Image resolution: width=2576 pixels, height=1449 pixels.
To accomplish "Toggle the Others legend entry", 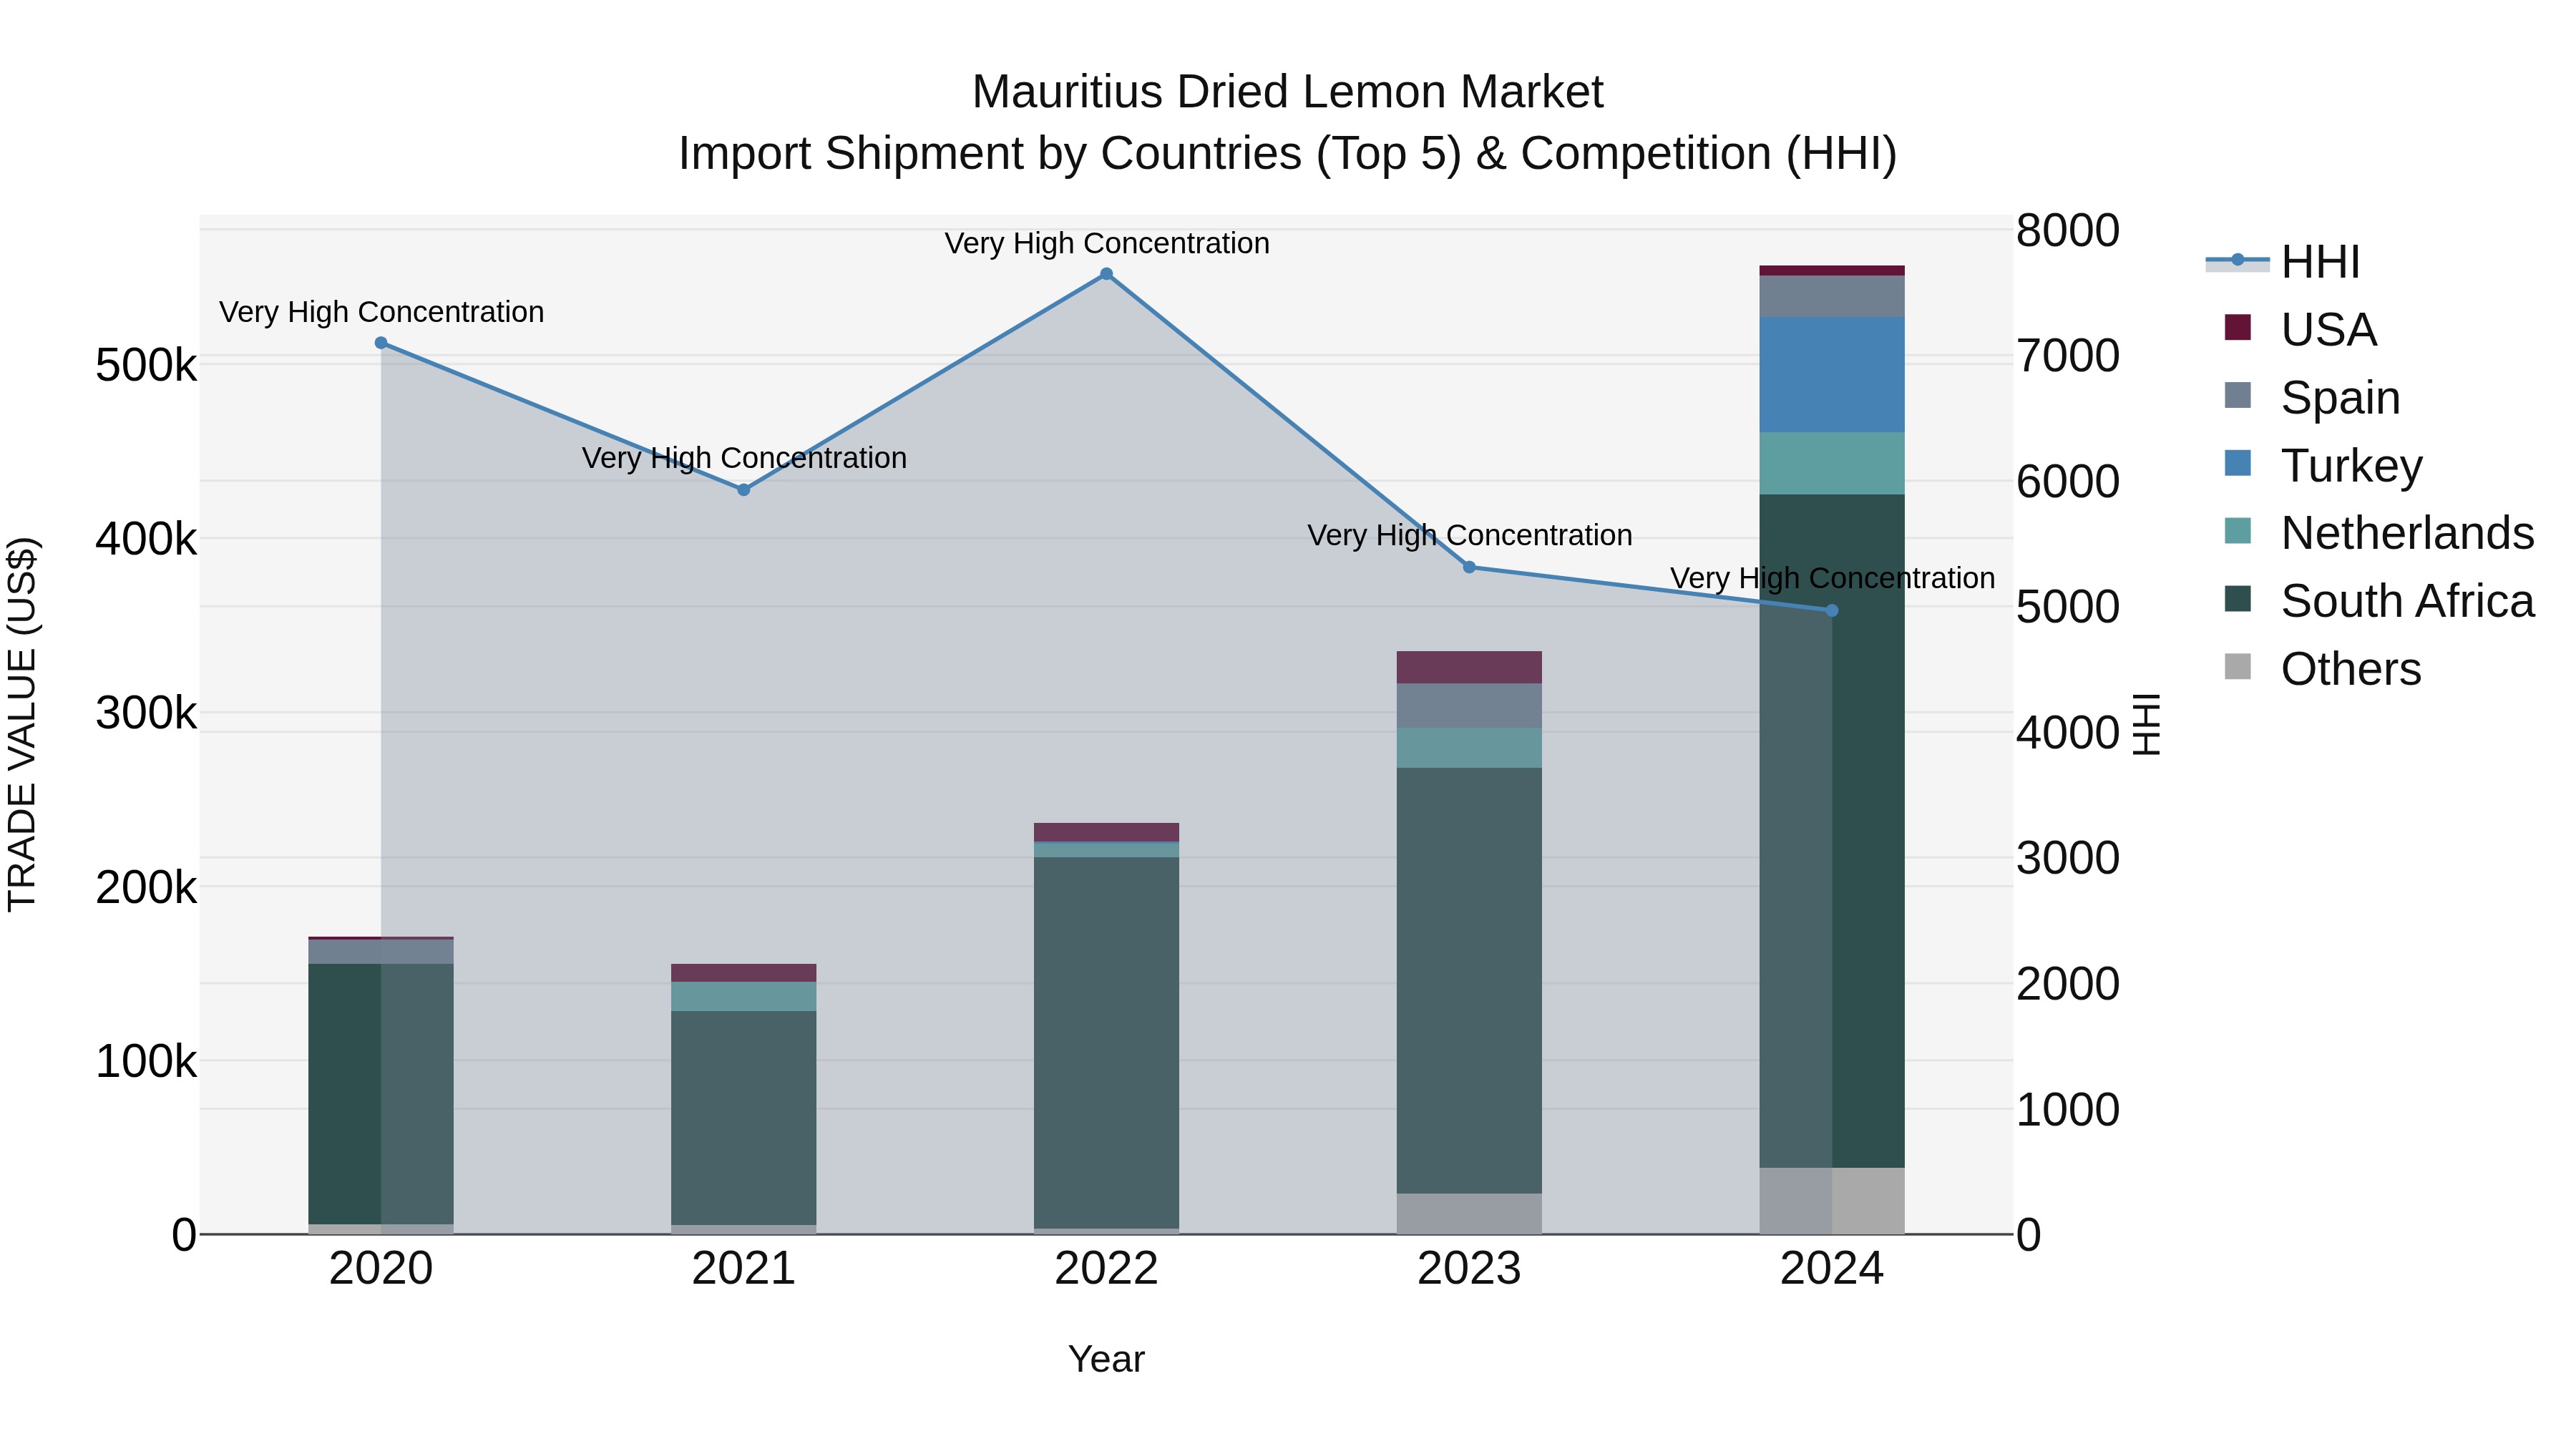I will click(2322, 669).
